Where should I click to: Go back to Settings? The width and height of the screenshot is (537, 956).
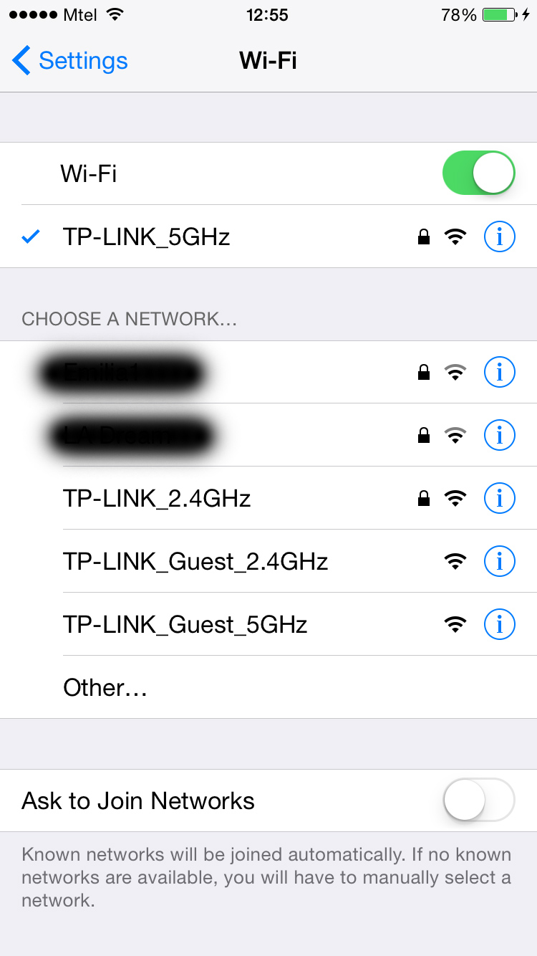tap(70, 61)
